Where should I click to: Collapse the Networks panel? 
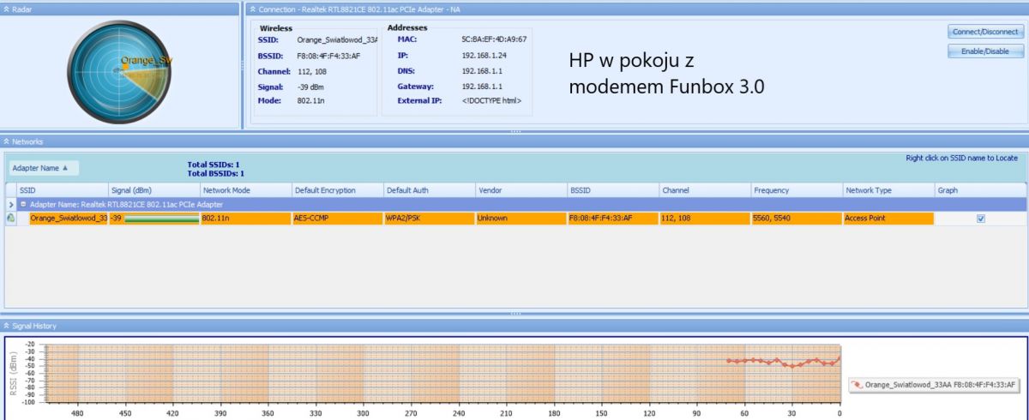(6, 141)
